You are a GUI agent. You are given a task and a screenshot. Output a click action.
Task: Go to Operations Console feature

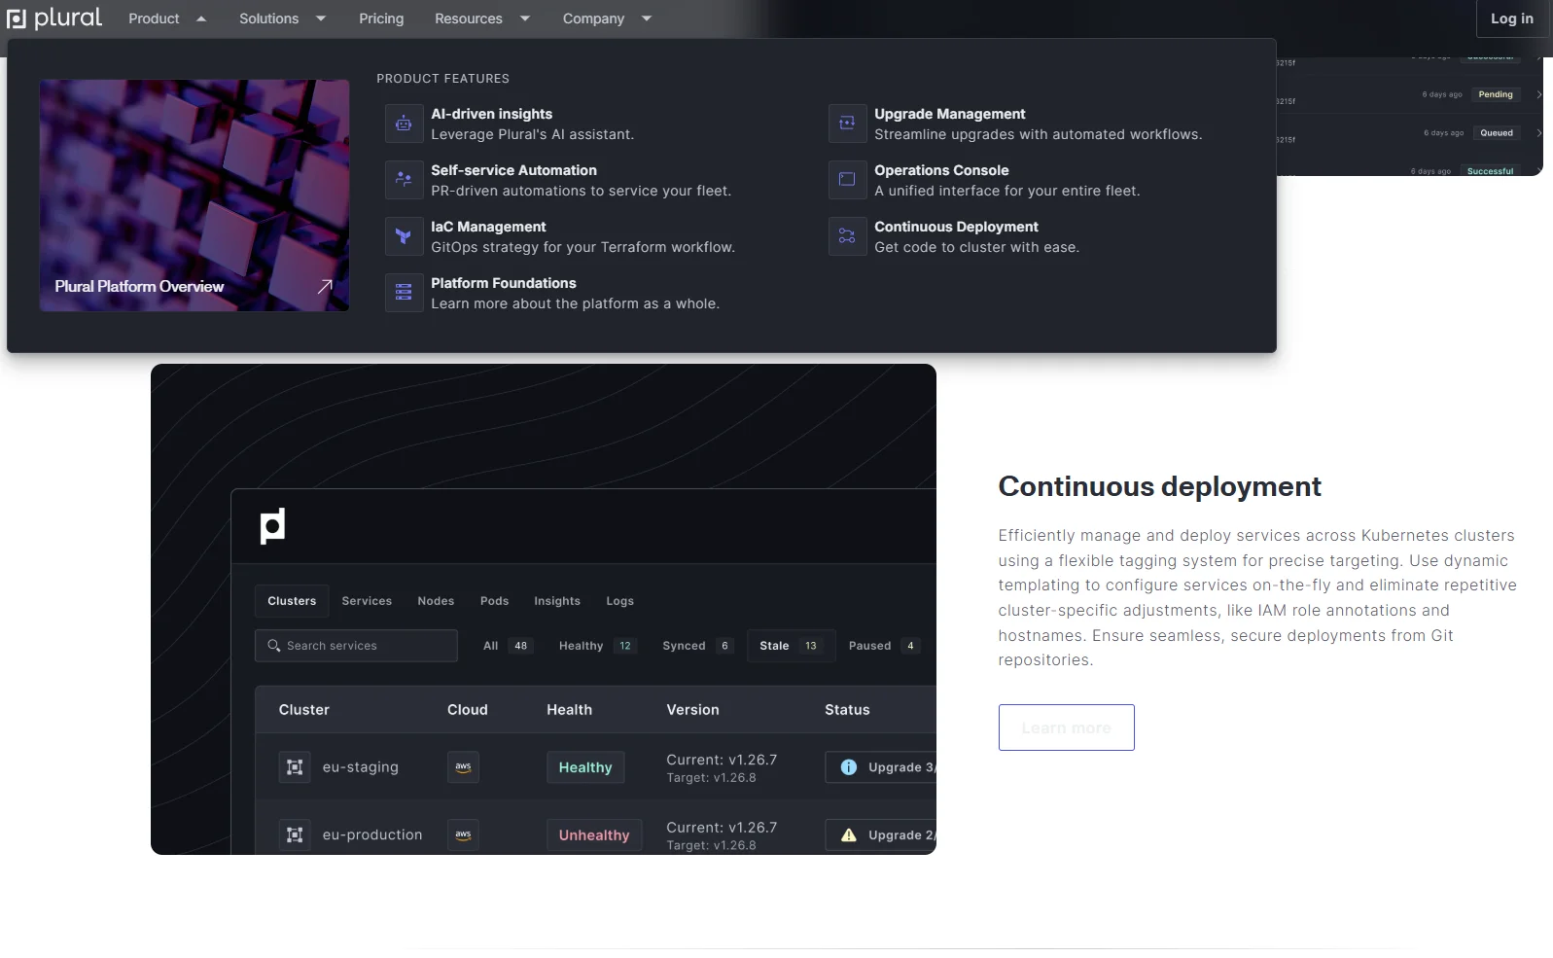(x=1006, y=180)
